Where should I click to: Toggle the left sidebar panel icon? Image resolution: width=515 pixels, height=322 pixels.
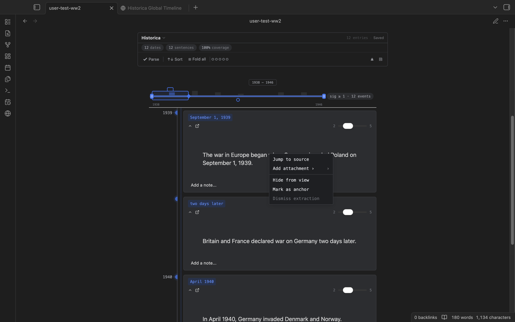[x=37, y=7]
